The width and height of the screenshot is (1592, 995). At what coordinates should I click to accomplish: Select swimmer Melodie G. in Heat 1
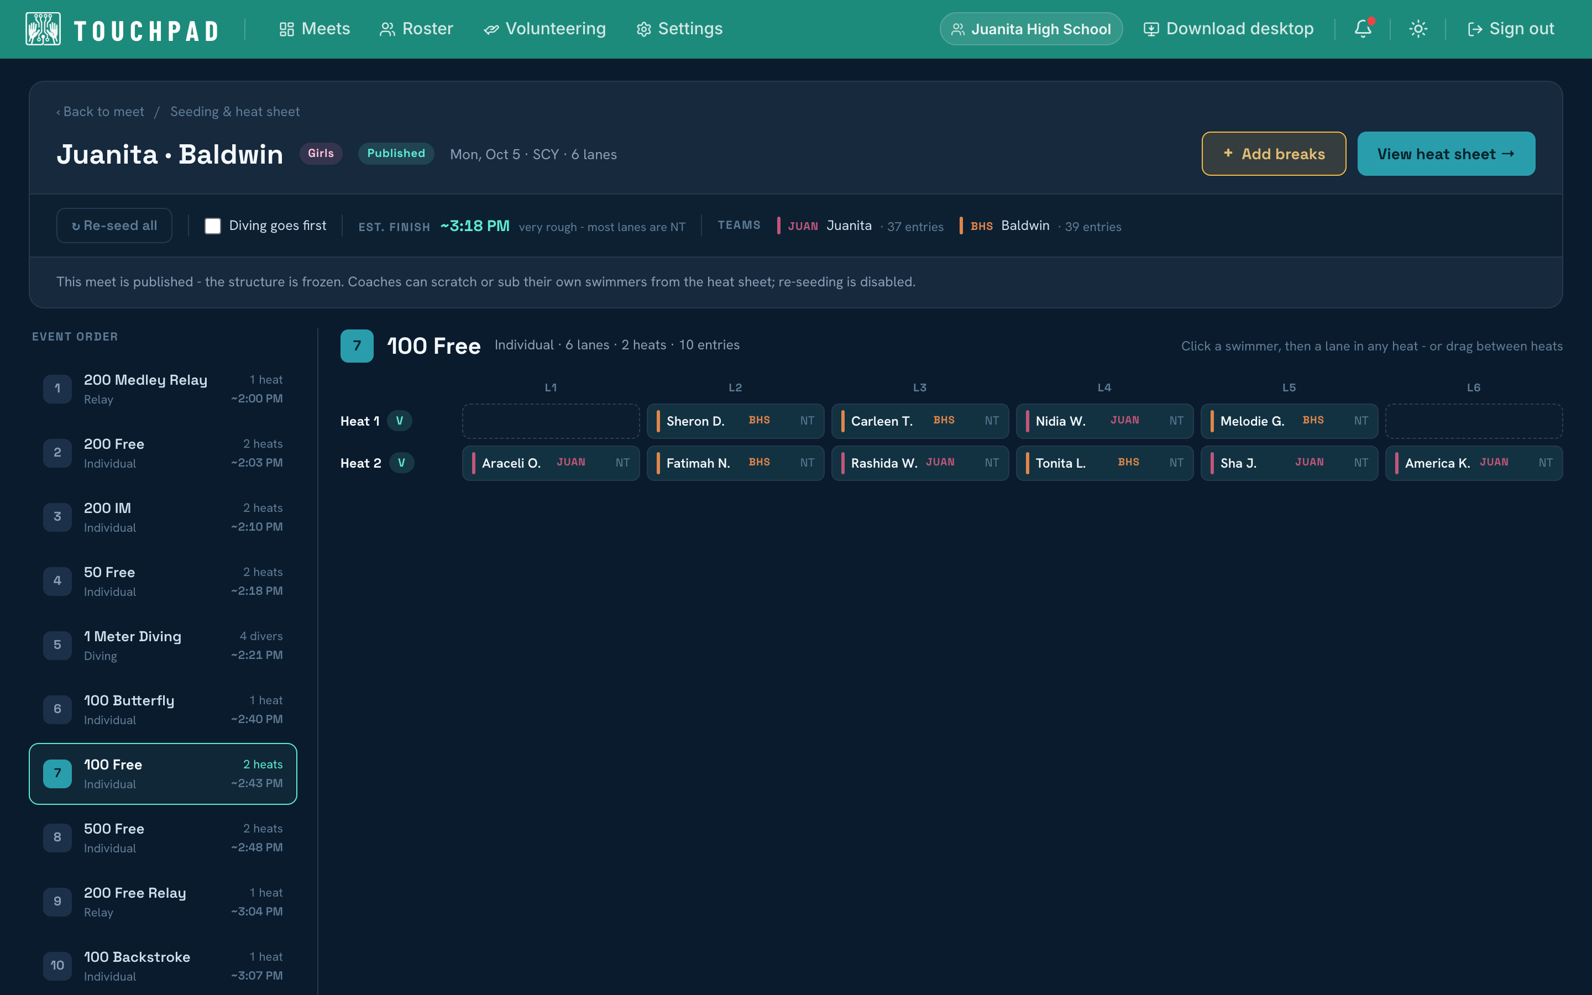click(x=1290, y=421)
